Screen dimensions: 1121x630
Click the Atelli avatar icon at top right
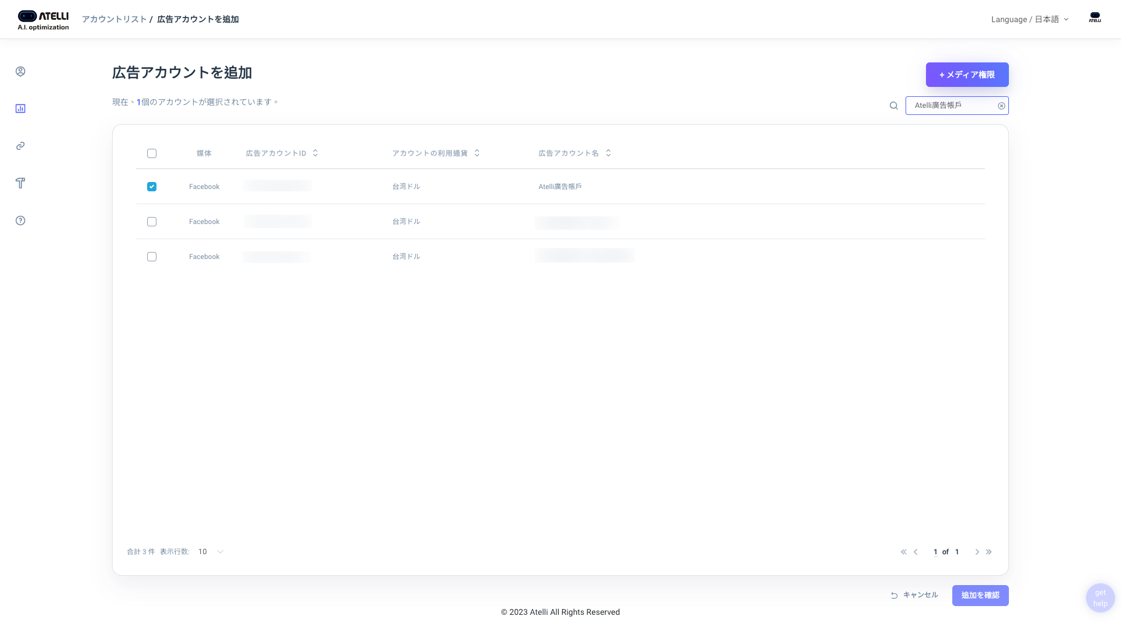(1095, 18)
